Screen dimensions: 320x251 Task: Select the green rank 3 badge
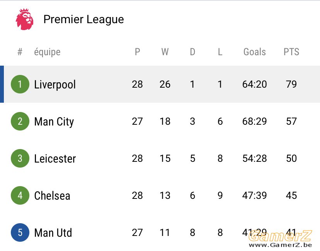tap(20, 158)
